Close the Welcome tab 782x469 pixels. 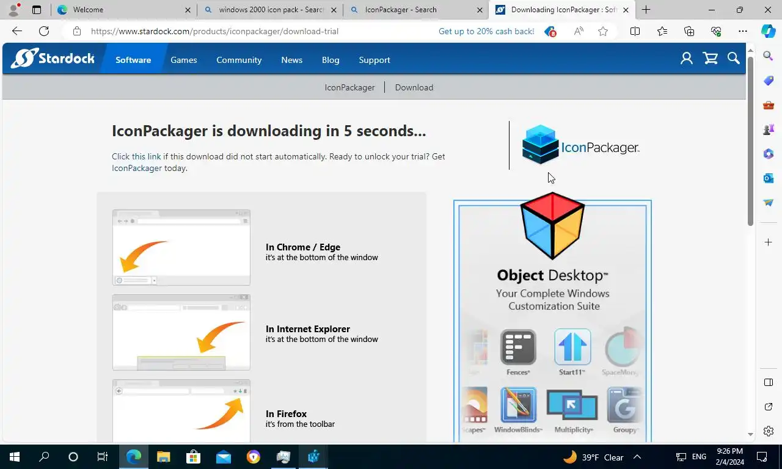point(188,10)
